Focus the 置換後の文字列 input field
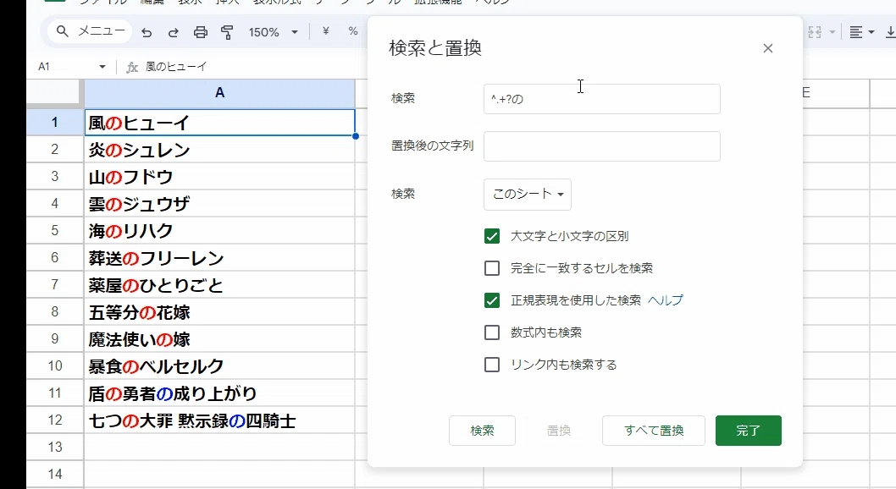896x489 pixels. 602,146
